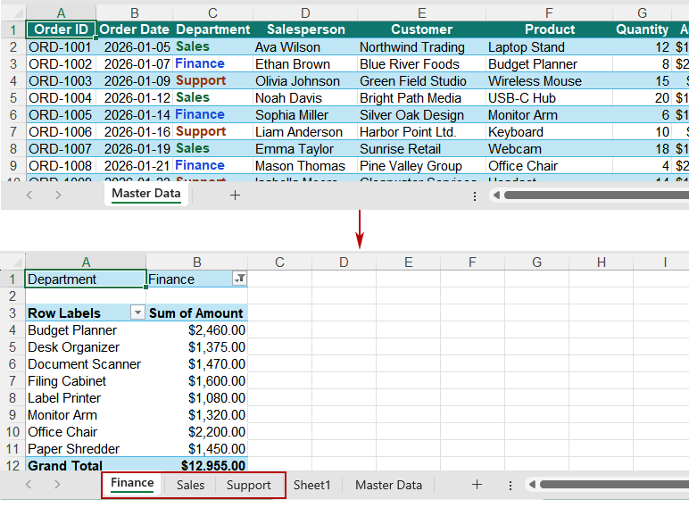The image size is (689, 508).
Task: Select Master Data tab in top workbook
Action: (x=146, y=194)
